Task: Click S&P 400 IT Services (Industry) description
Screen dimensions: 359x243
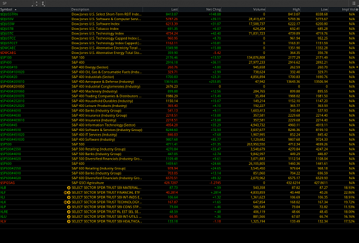Action: click(94, 134)
